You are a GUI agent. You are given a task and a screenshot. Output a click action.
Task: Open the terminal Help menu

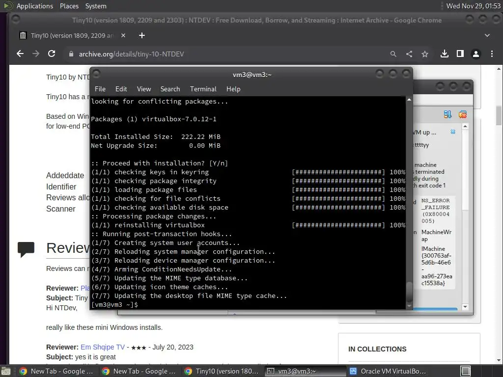point(233,89)
